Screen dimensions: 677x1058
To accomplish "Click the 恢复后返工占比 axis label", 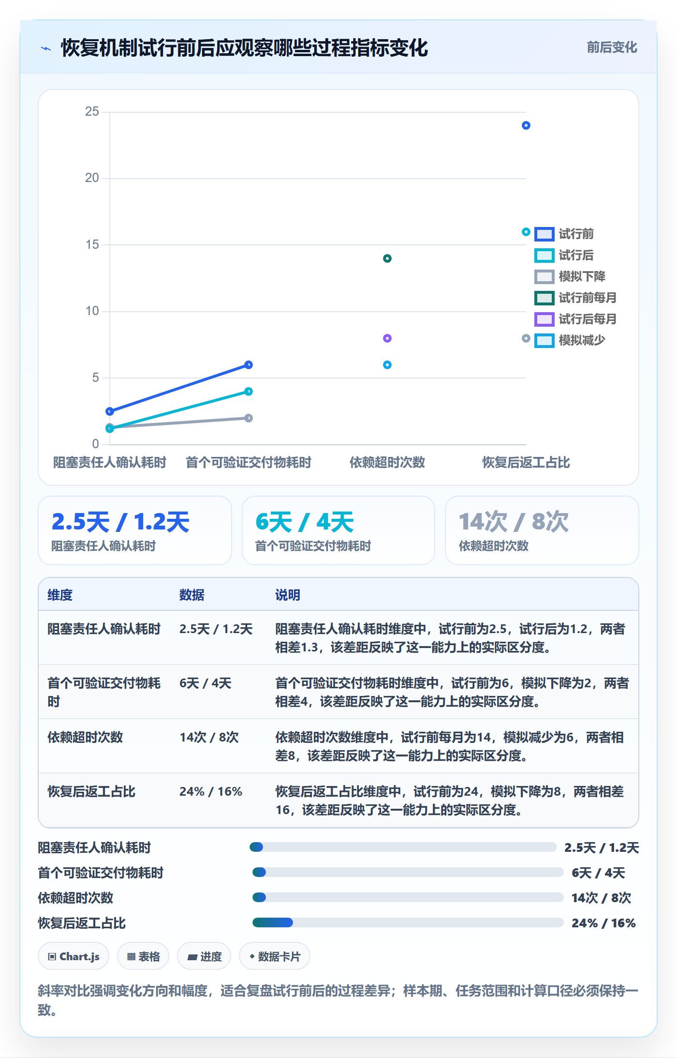I will (526, 463).
